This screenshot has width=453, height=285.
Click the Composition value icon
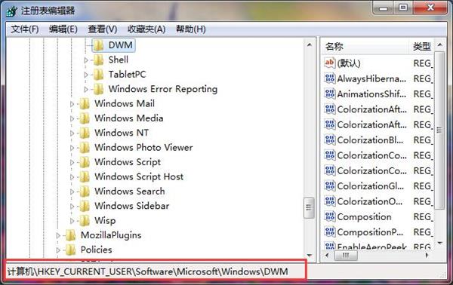330,216
